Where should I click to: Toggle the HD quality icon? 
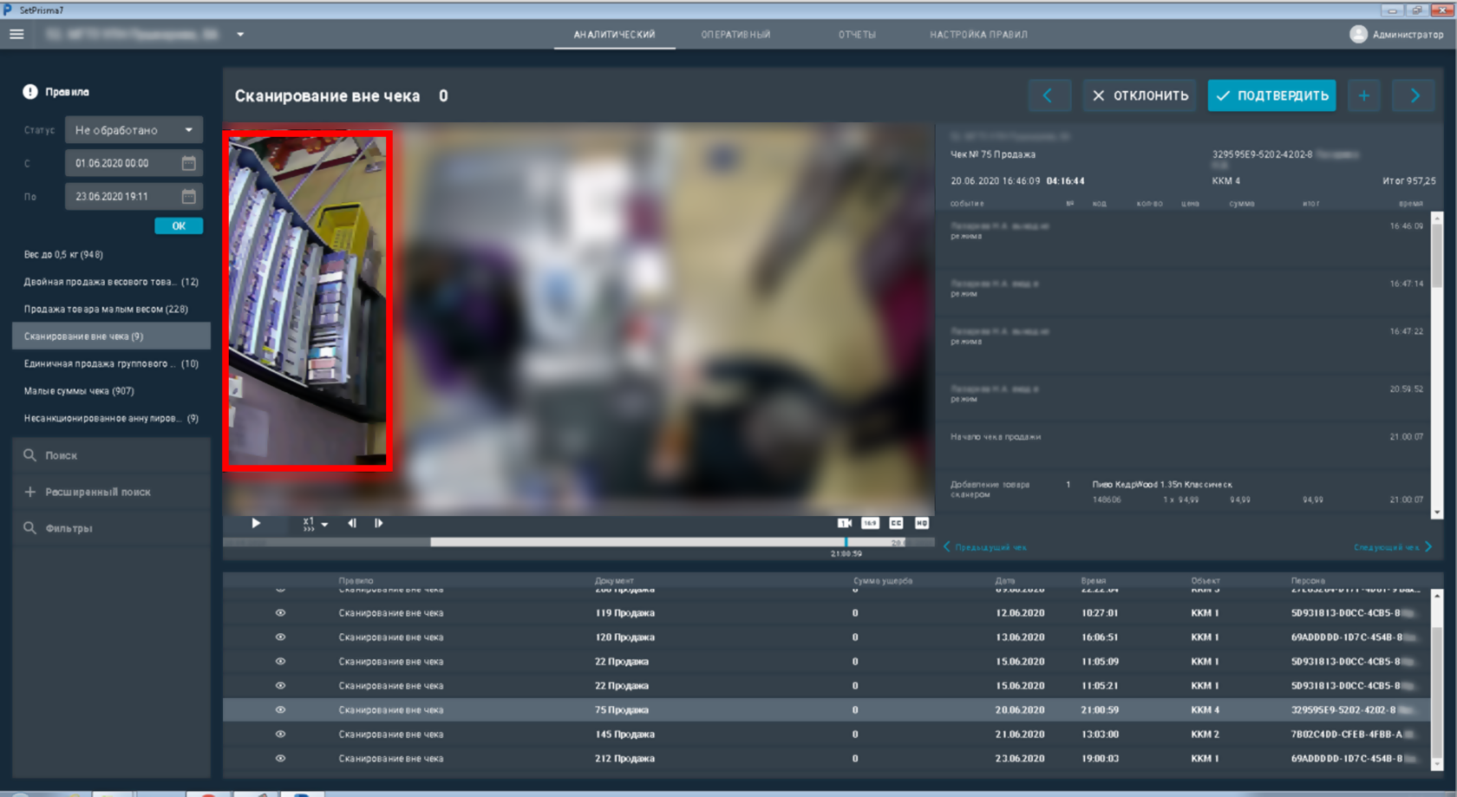tap(922, 523)
